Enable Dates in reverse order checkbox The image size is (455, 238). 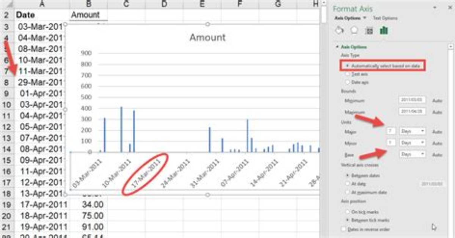(x=344, y=229)
